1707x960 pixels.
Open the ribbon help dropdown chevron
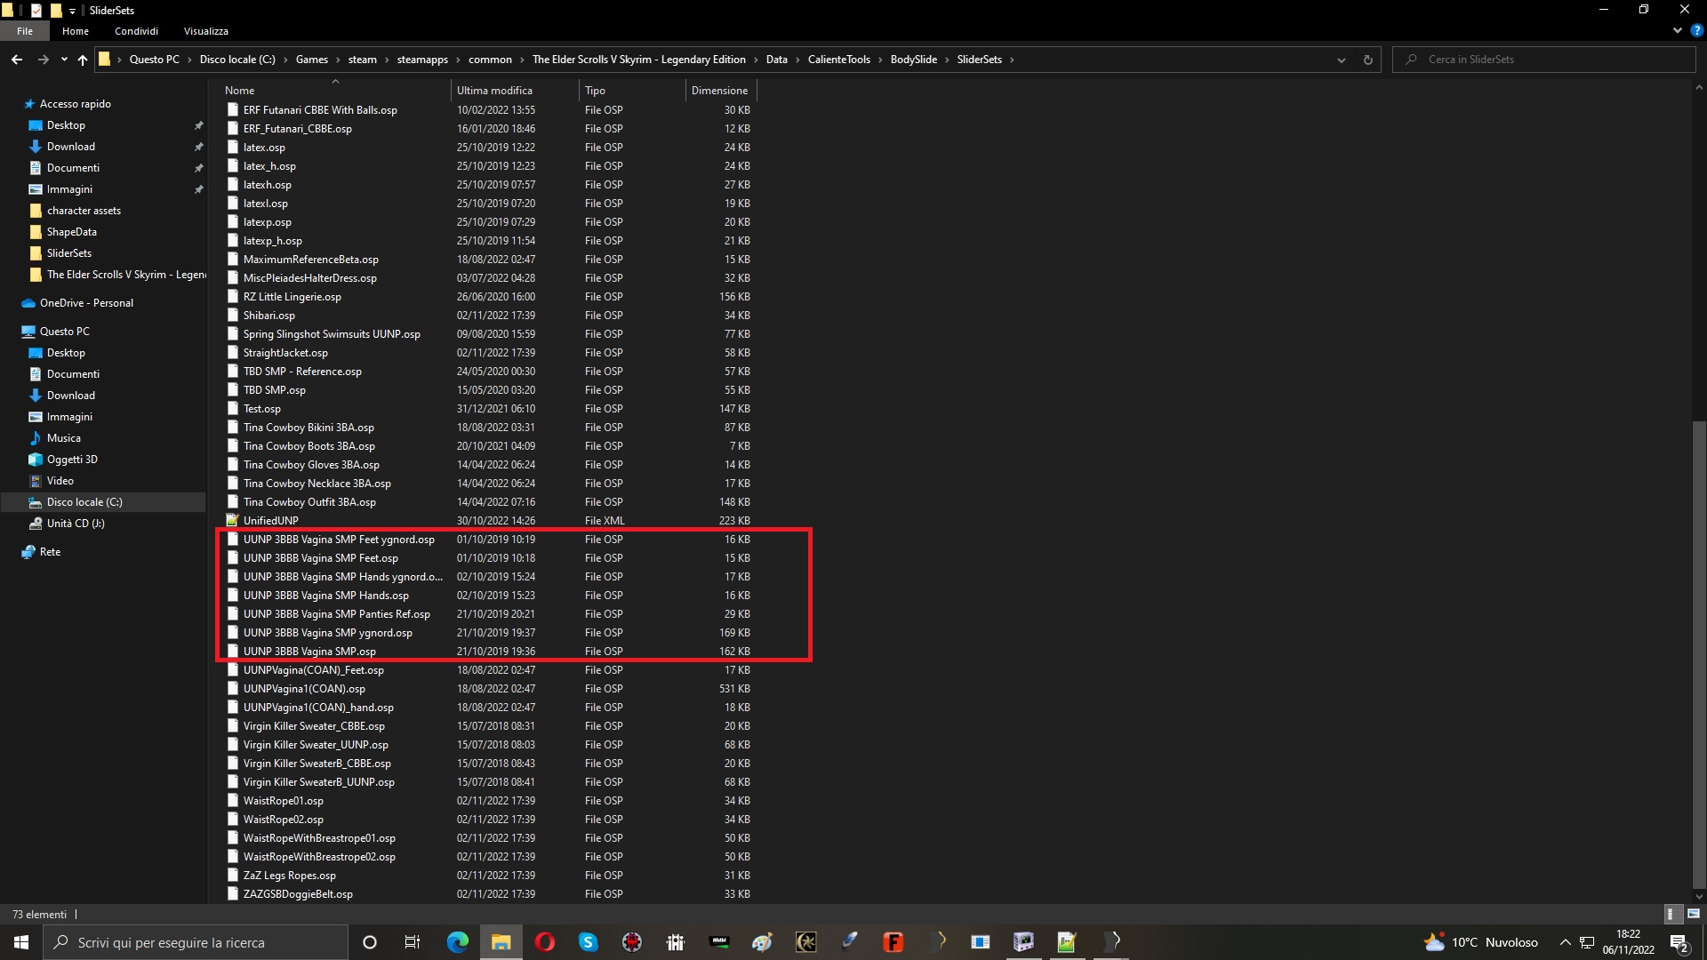tap(1677, 29)
